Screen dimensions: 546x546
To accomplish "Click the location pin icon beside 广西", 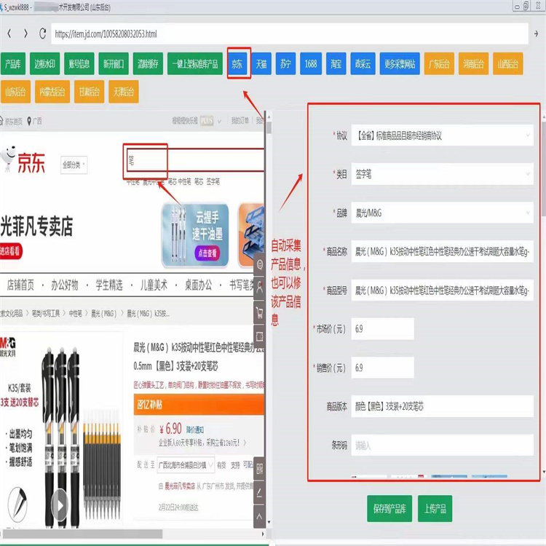I will 30,121.
